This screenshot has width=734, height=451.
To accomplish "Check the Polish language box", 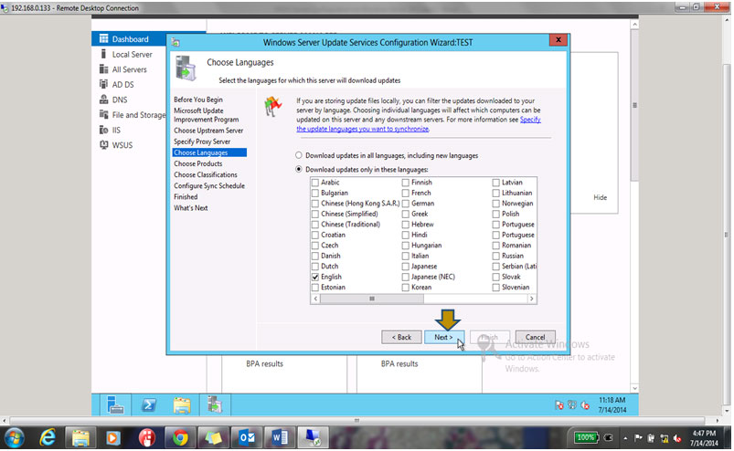I will coord(495,214).
